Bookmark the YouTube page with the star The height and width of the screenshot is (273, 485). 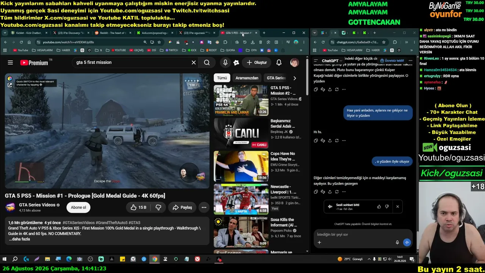pos(159,42)
